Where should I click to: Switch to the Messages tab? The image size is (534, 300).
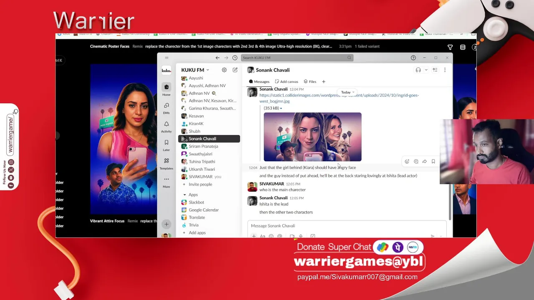point(259,82)
